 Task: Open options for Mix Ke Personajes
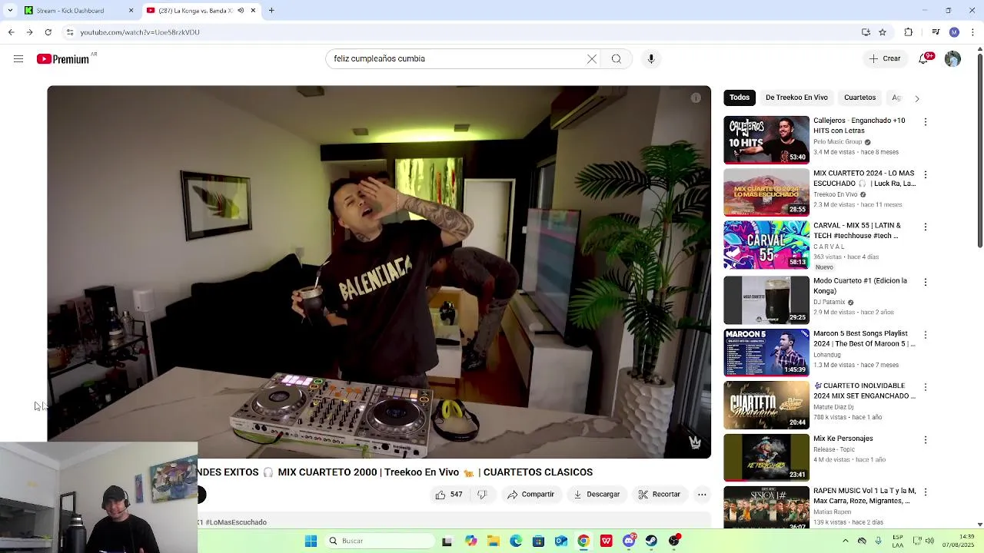pyautogui.click(x=926, y=440)
